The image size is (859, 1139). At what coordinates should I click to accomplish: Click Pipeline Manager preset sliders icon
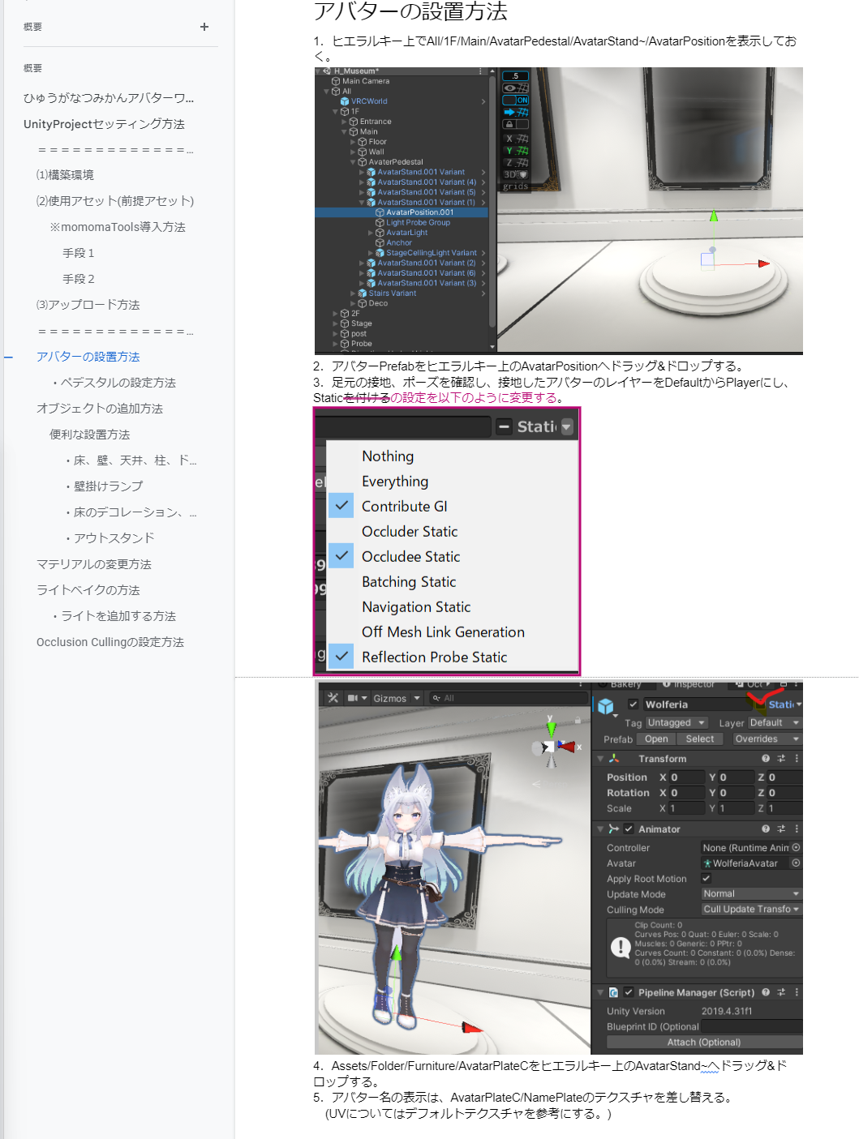tap(781, 992)
